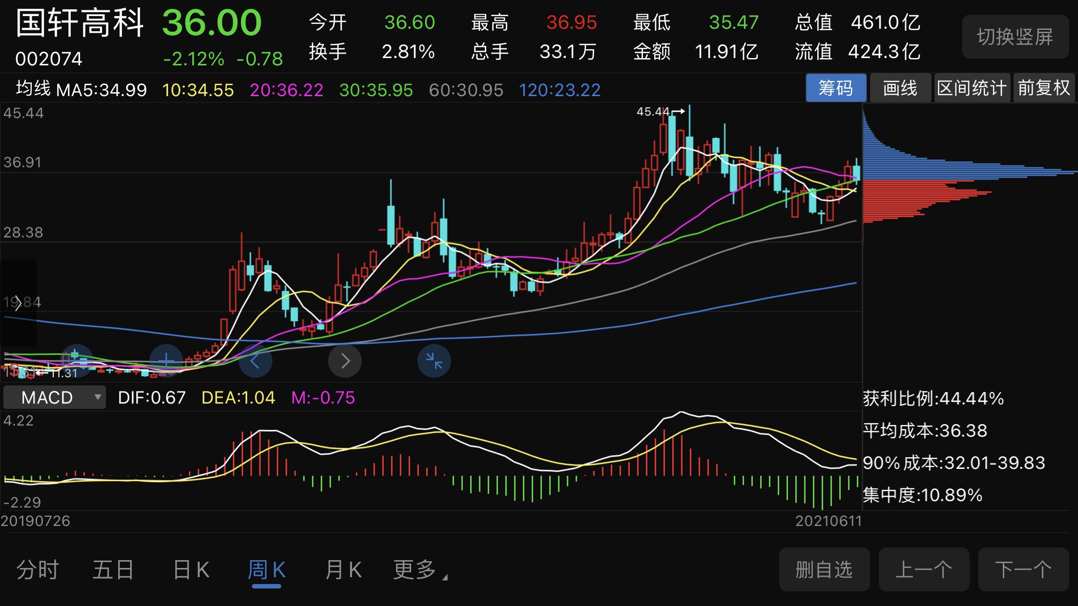Tap the M:-0.75 MACD value
This screenshot has width=1078, height=606.
click(x=323, y=398)
